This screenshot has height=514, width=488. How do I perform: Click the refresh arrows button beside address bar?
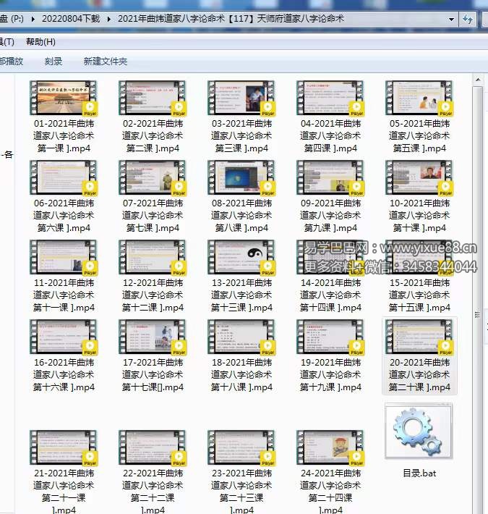coord(468,19)
